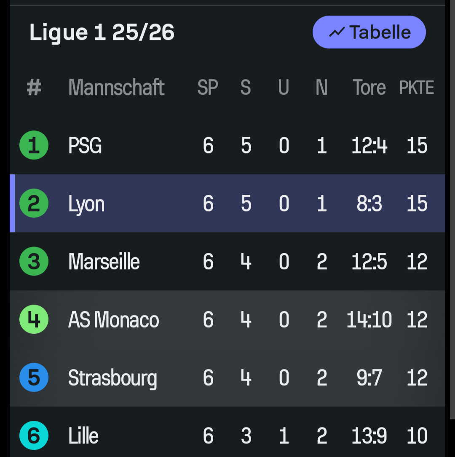The height and width of the screenshot is (457, 455).
Task: Click the # column header
Action: click(34, 88)
